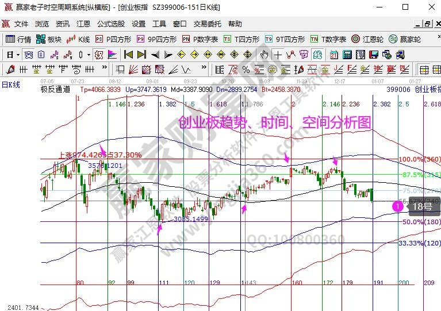Open the calculator tool icon
This screenshot has height=311, width=441.
347,55
